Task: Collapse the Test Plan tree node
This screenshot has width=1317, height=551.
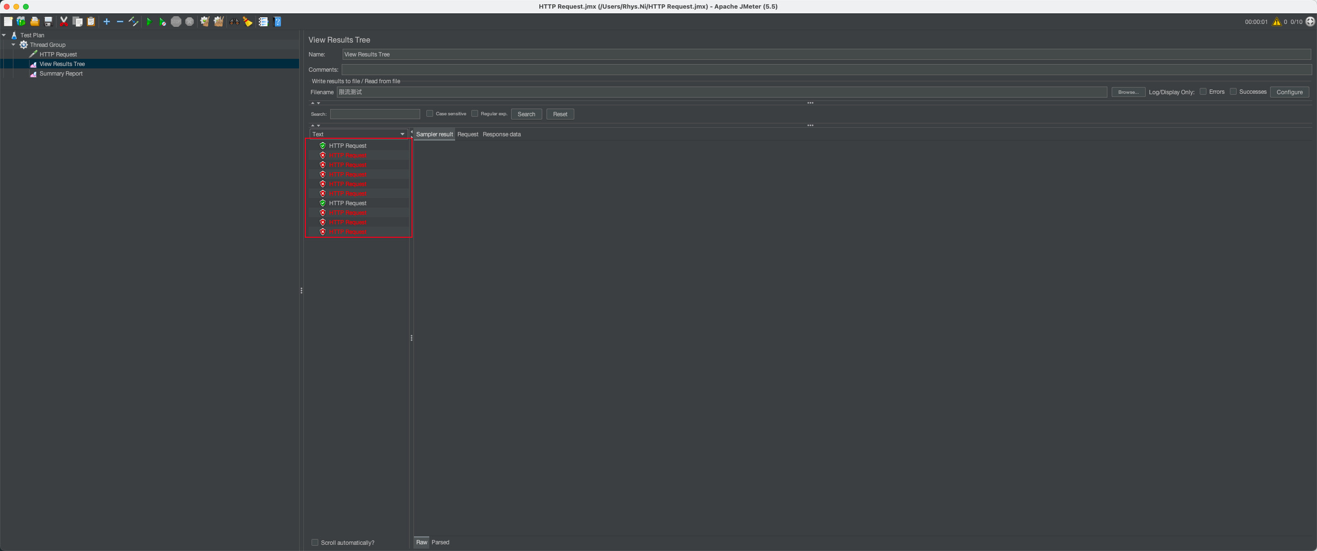Action: (x=4, y=35)
